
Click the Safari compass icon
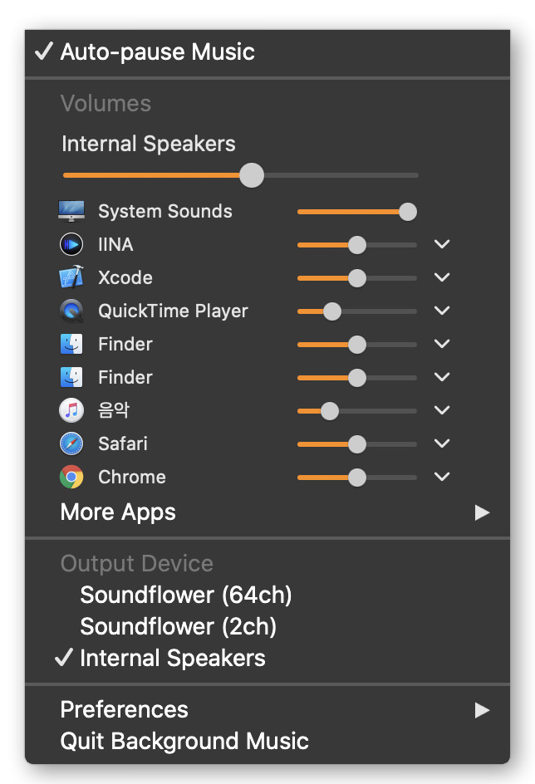pyautogui.click(x=71, y=443)
